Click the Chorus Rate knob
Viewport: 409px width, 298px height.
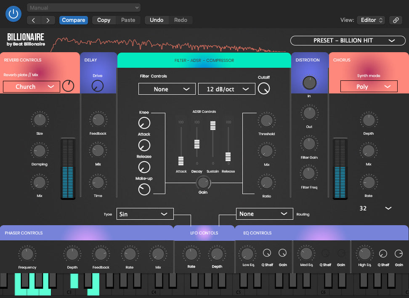pyautogui.click(x=369, y=182)
